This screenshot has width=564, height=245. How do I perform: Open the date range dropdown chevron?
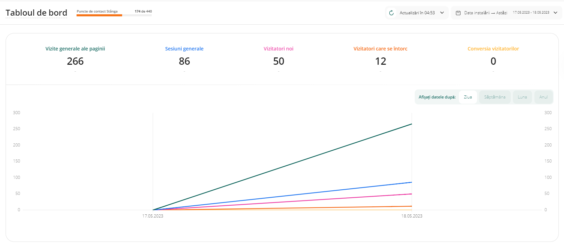[x=555, y=13]
